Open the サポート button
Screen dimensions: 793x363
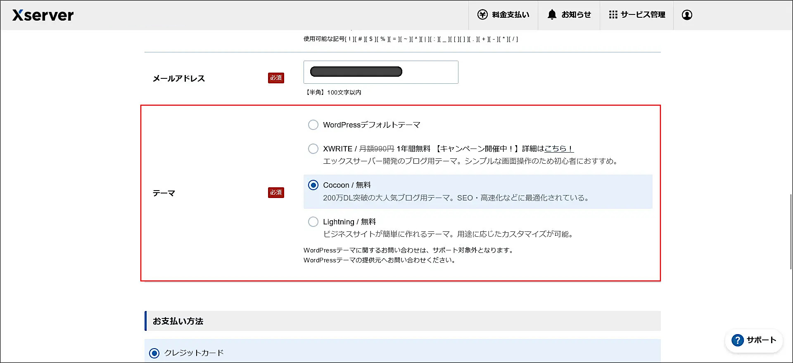click(x=754, y=340)
